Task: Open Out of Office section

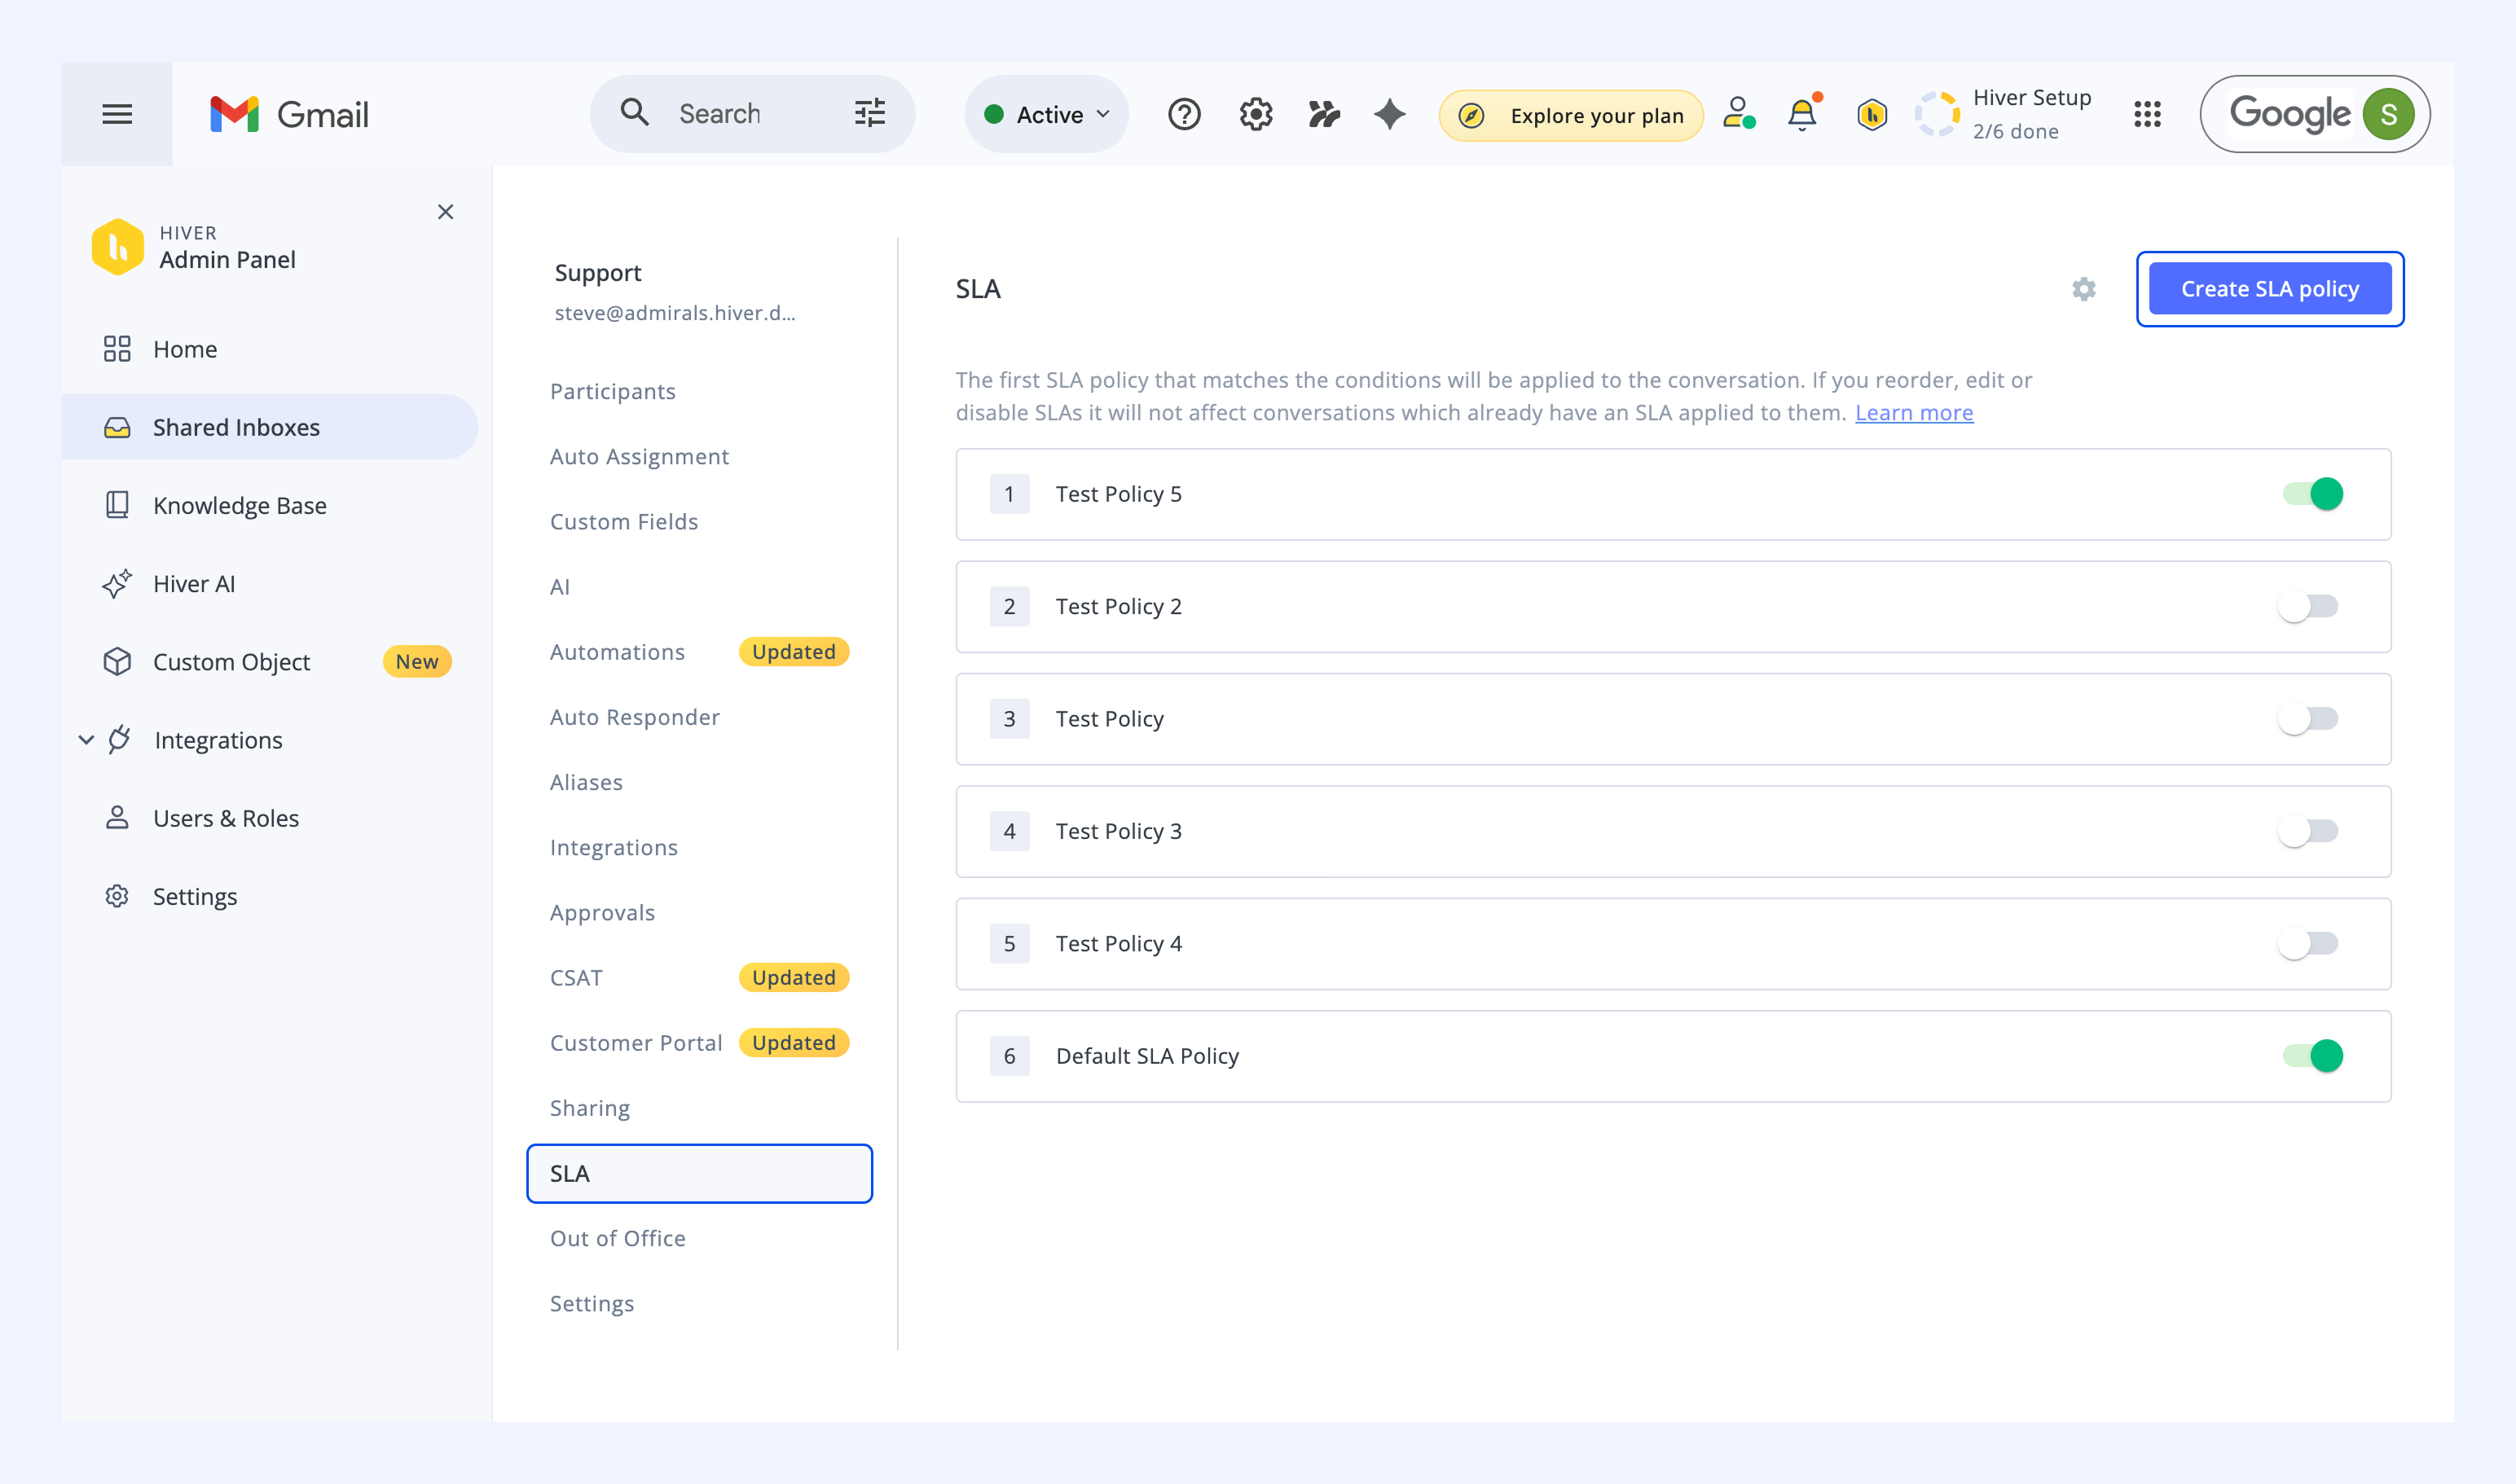Action: [x=618, y=1238]
